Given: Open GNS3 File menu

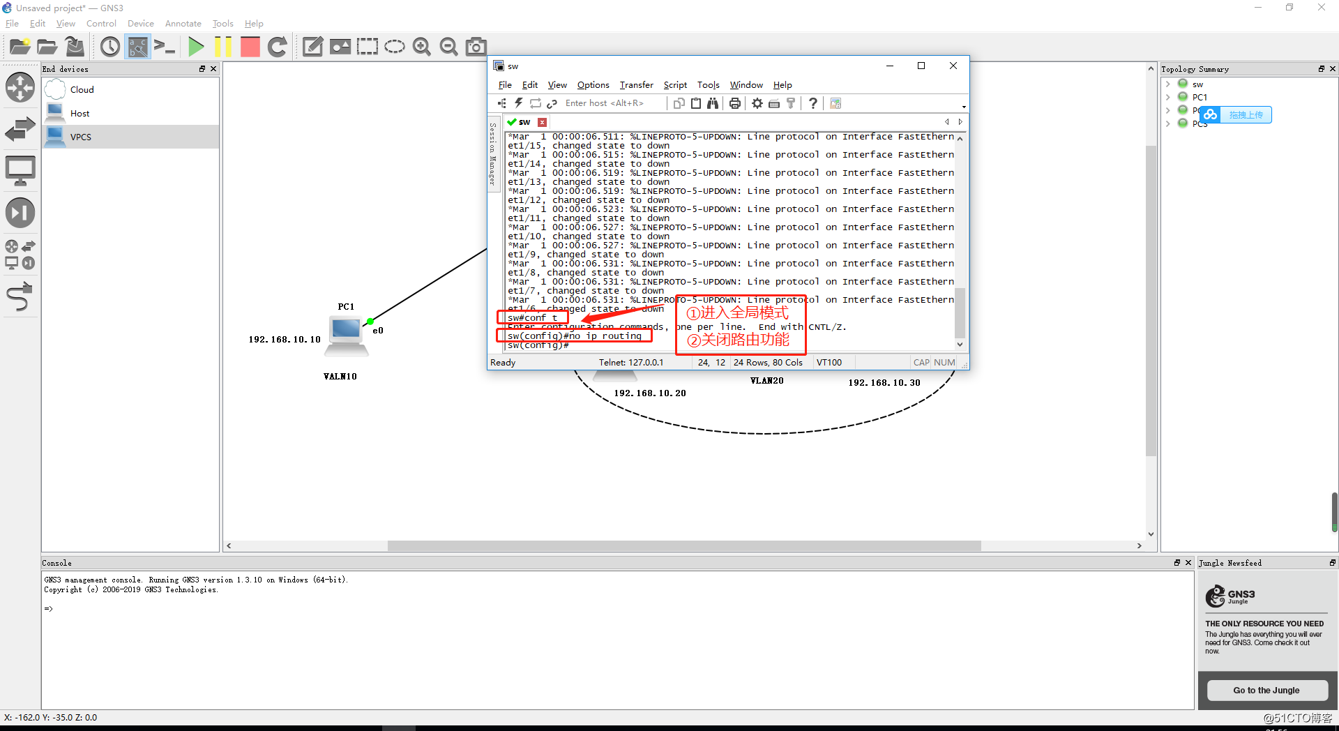Looking at the screenshot, I should coord(13,23).
